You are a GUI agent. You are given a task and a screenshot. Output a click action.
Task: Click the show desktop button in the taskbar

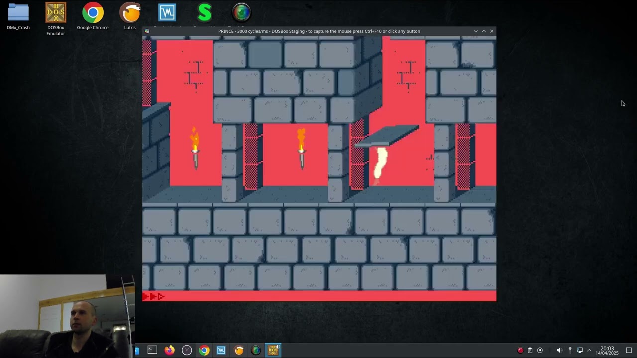(x=629, y=350)
